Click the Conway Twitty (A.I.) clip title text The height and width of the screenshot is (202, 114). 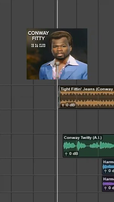click(x=83, y=138)
